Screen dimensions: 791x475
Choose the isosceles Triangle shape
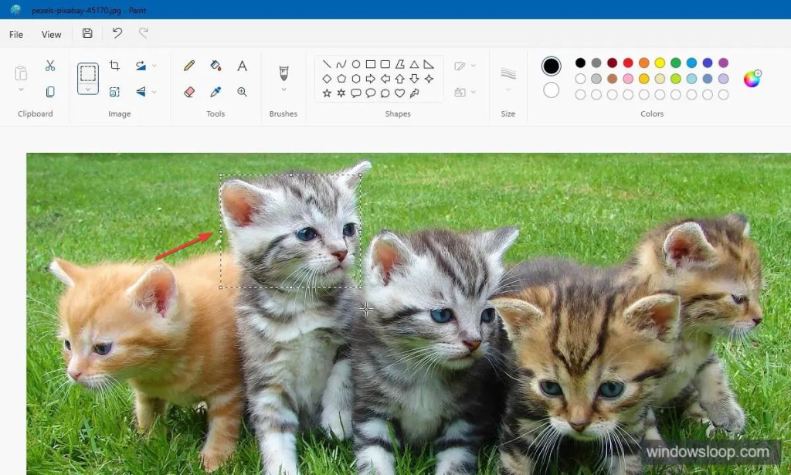pyautogui.click(x=414, y=64)
